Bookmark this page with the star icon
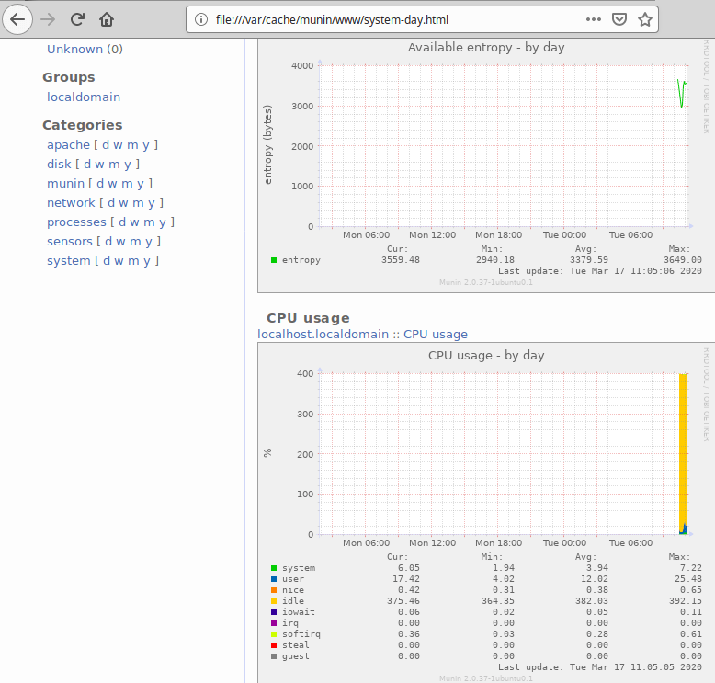The image size is (715, 683). coord(645,19)
